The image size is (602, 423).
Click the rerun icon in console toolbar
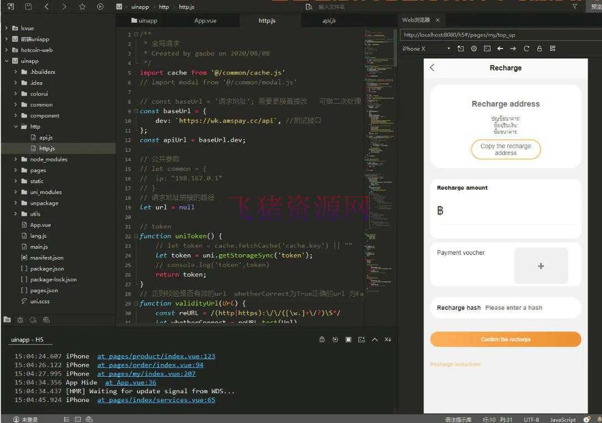coord(335,339)
